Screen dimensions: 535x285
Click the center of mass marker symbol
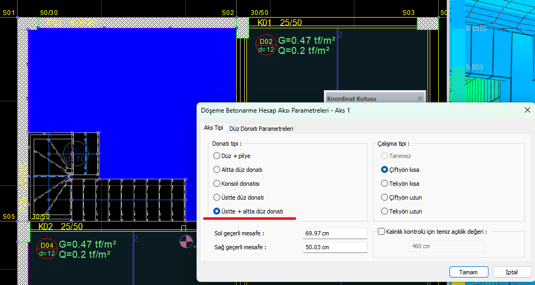click(185, 242)
